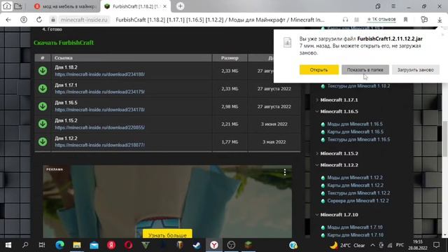Show hidden system tray icons chevron
This screenshot has width=448, height=252.
372,245
